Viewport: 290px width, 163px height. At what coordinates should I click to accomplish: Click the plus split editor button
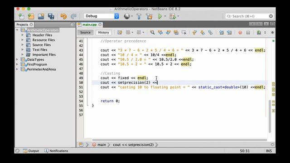click(x=272, y=33)
